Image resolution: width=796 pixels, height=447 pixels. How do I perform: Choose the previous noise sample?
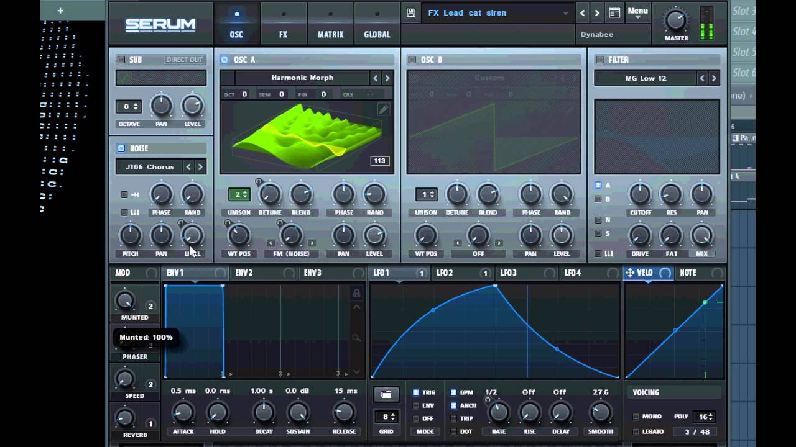[188, 166]
